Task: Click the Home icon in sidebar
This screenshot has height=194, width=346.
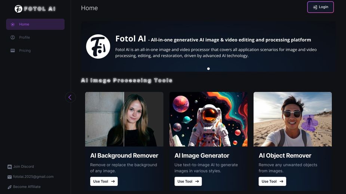Action: (x=13, y=24)
